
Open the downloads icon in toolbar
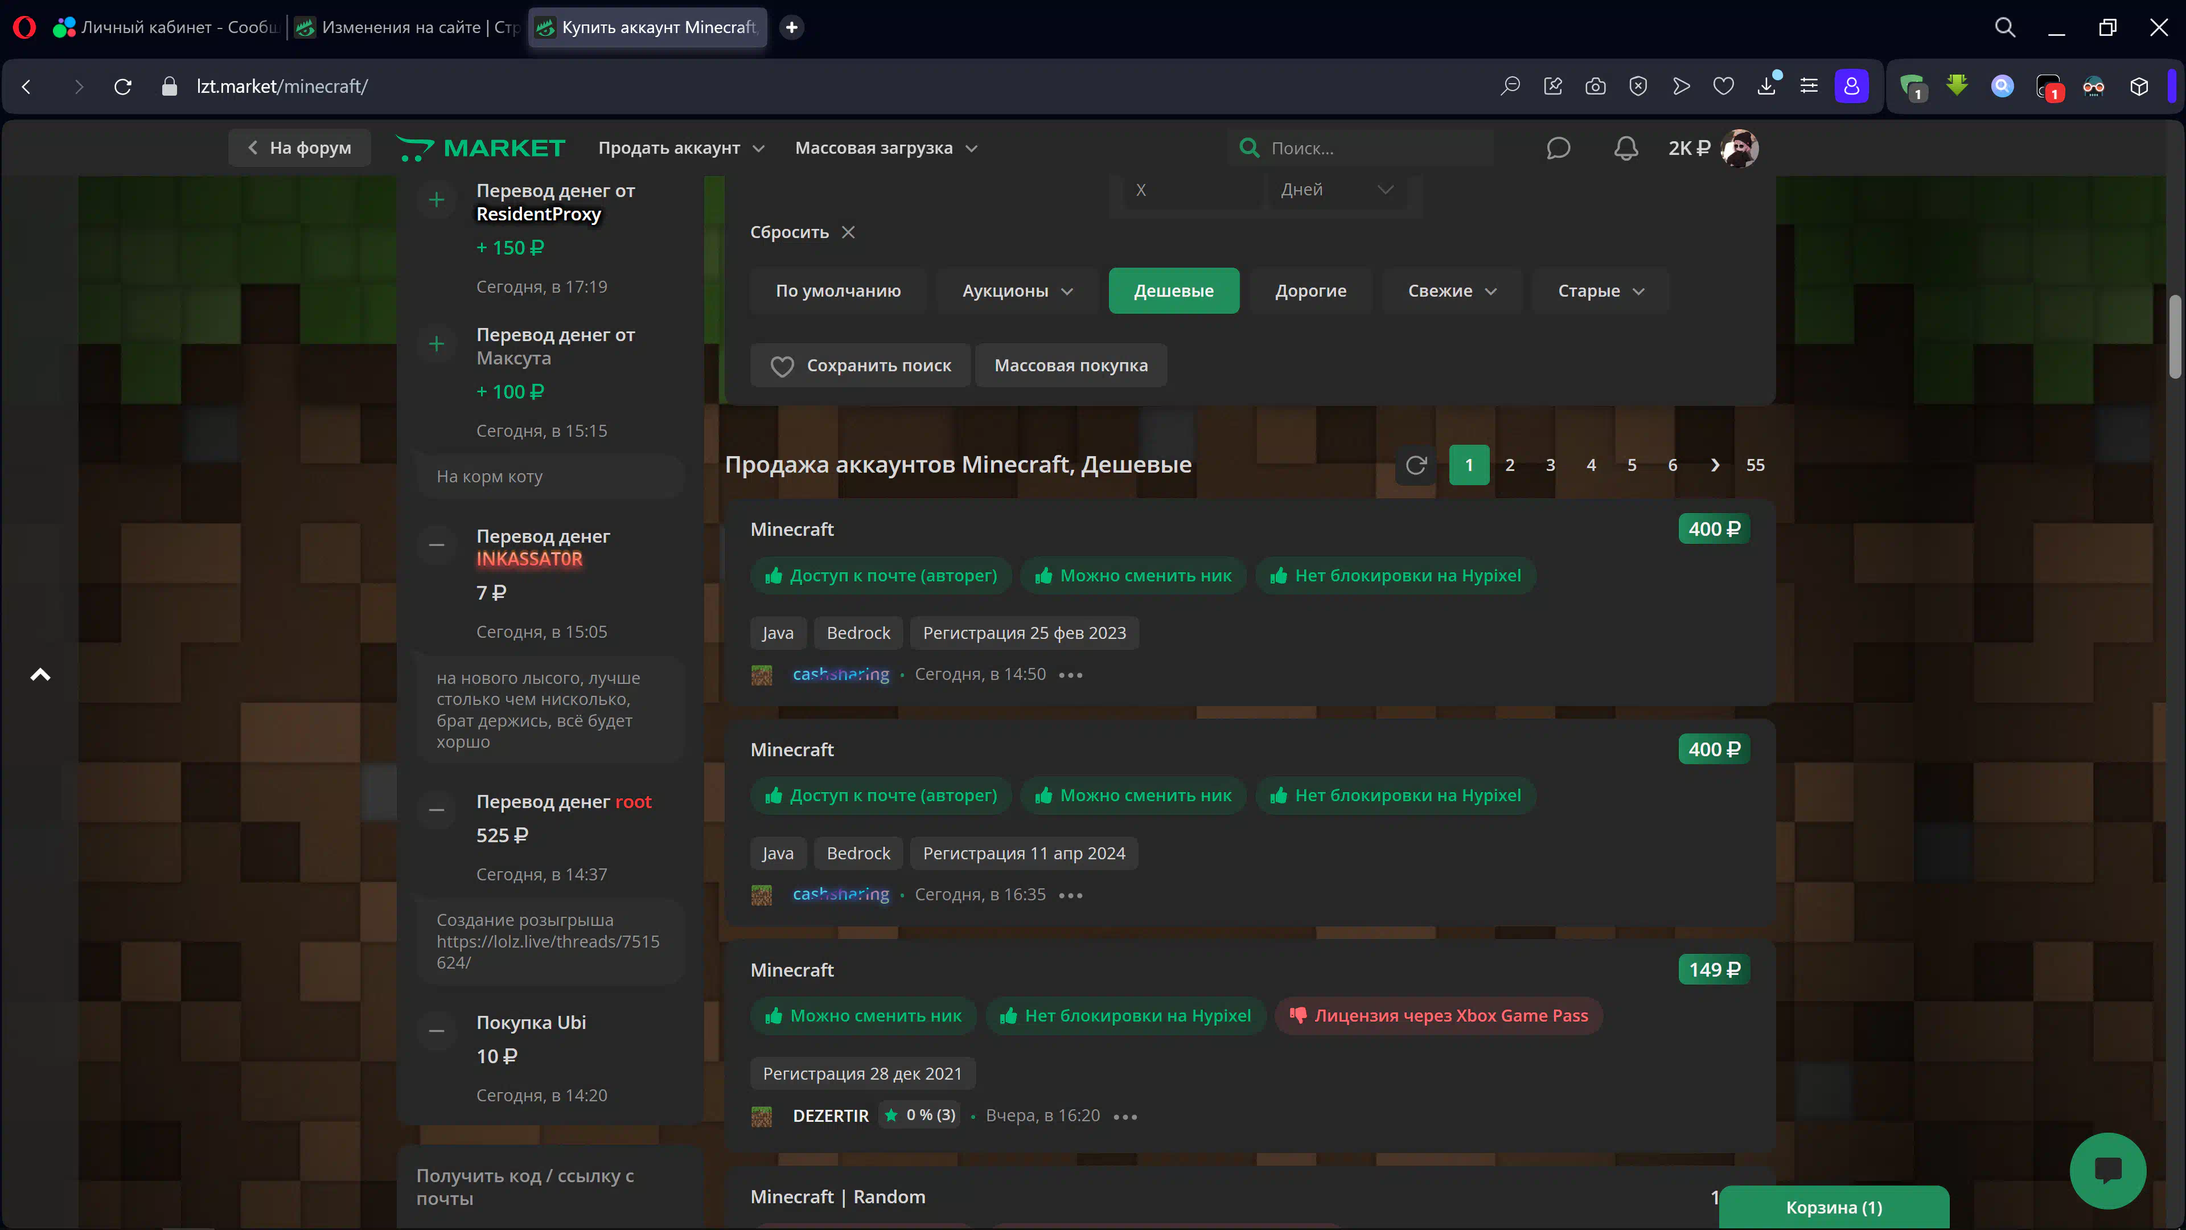[1767, 87]
